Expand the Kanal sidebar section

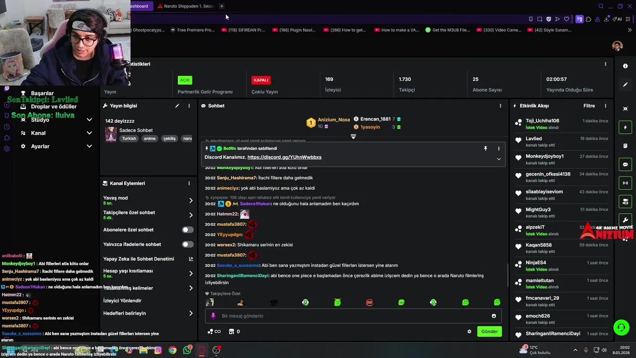tap(89, 133)
